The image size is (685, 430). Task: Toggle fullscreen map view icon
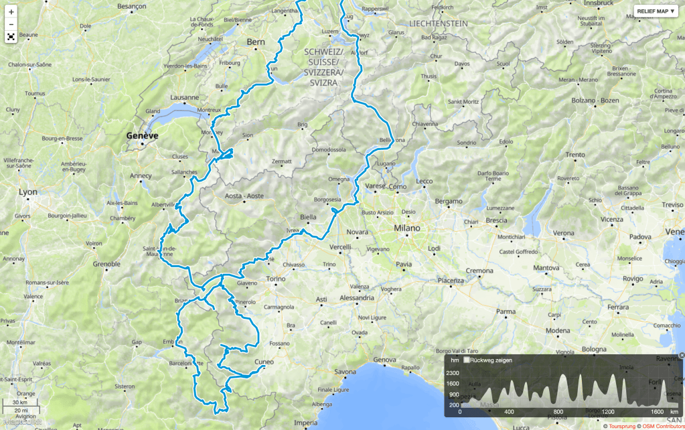tap(11, 37)
